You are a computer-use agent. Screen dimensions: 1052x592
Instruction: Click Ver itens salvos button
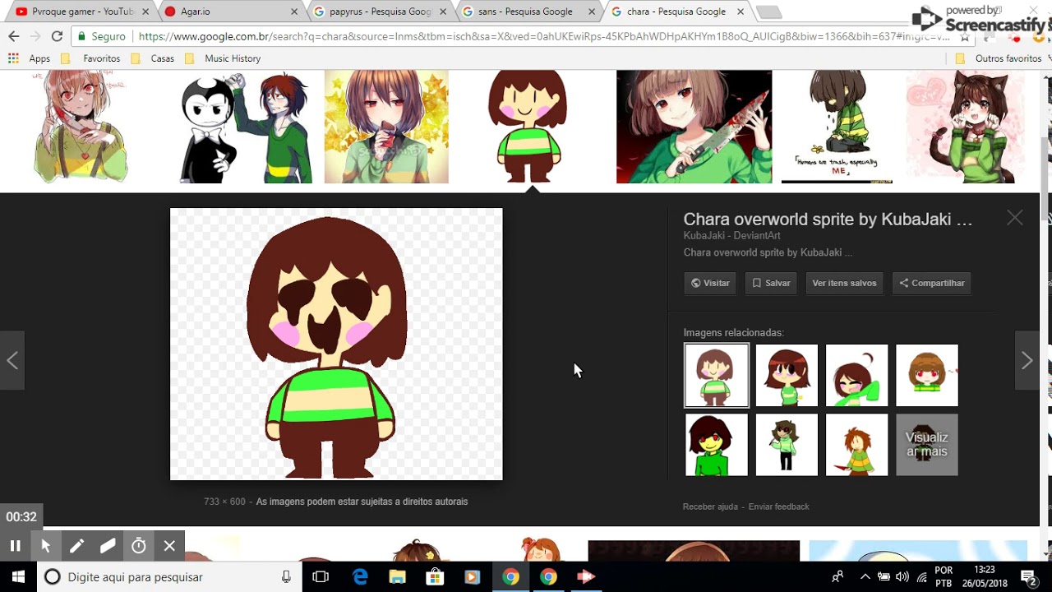[844, 283]
